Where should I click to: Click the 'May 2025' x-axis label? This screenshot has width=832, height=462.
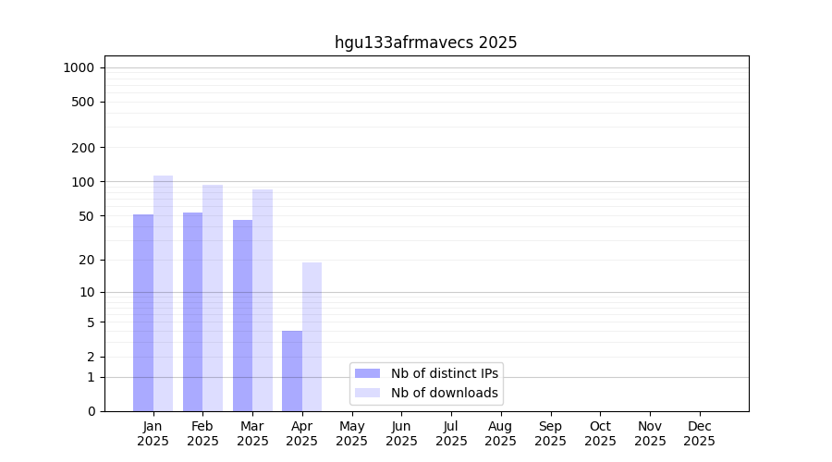[352, 433]
